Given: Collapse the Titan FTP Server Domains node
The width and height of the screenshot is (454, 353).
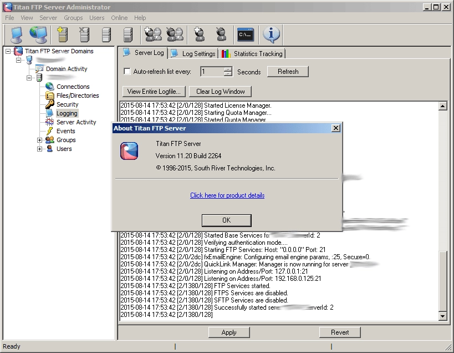Looking at the screenshot, I should [8, 51].
